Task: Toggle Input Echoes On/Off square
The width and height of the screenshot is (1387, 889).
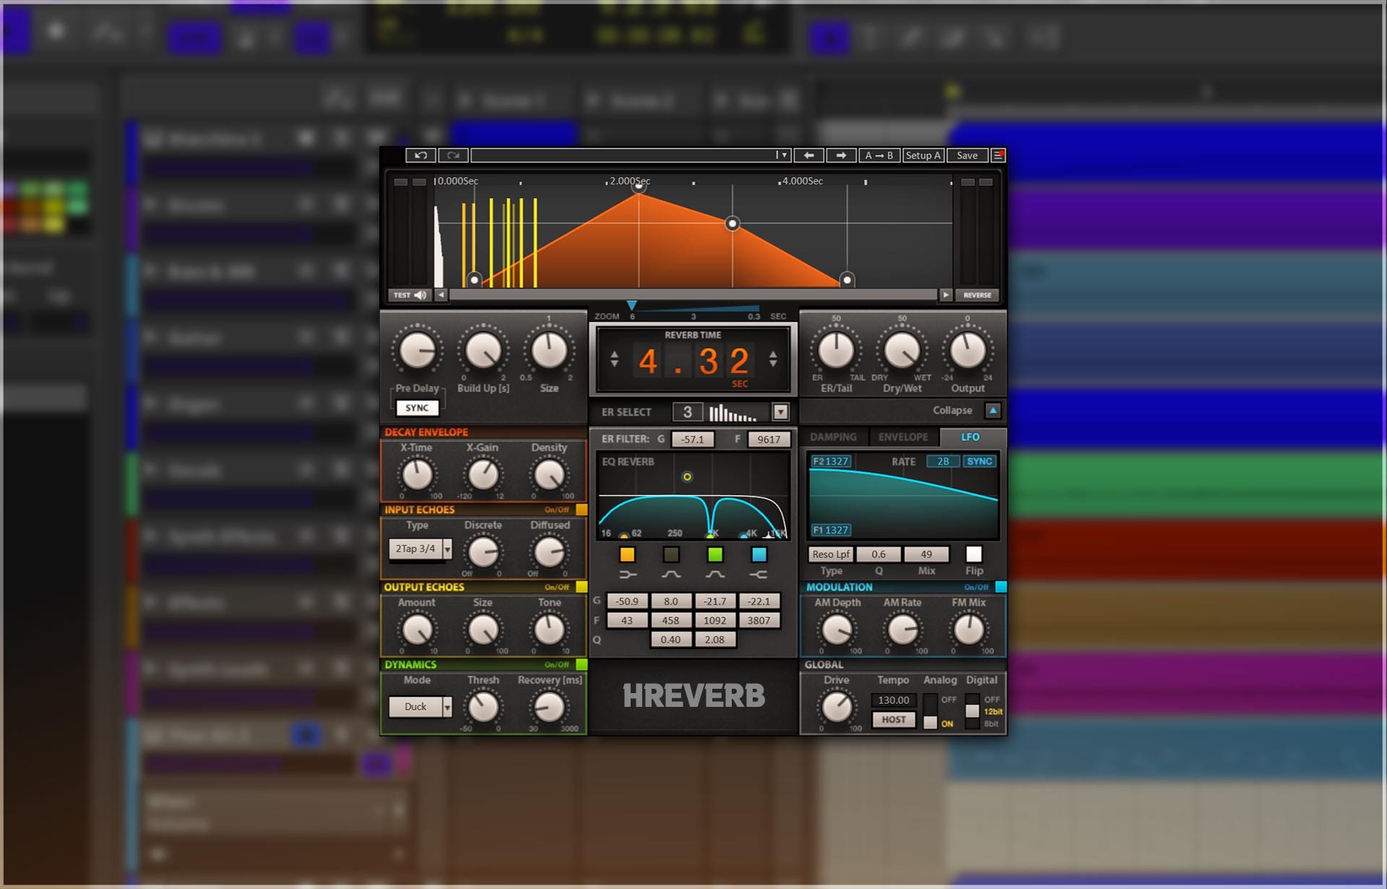Action: click(582, 510)
